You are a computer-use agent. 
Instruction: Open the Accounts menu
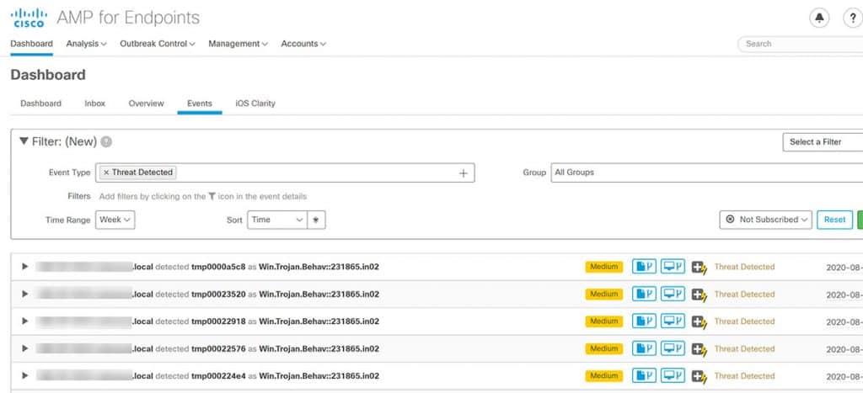pos(303,44)
